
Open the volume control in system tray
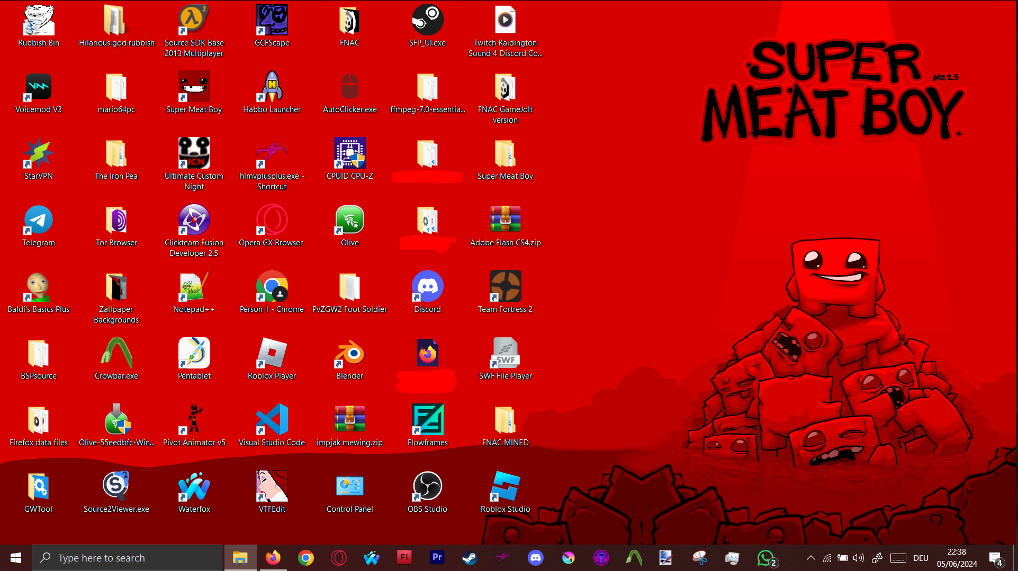[x=859, y=558]
